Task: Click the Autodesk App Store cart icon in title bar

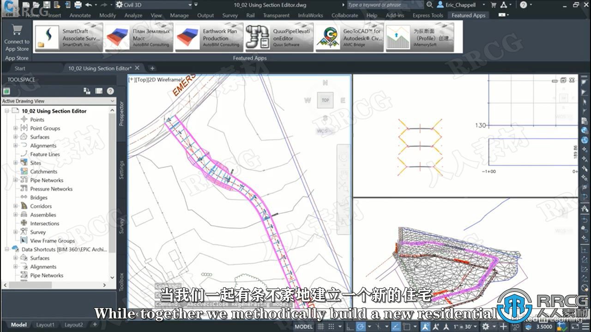Action: (x=494, y=5)
